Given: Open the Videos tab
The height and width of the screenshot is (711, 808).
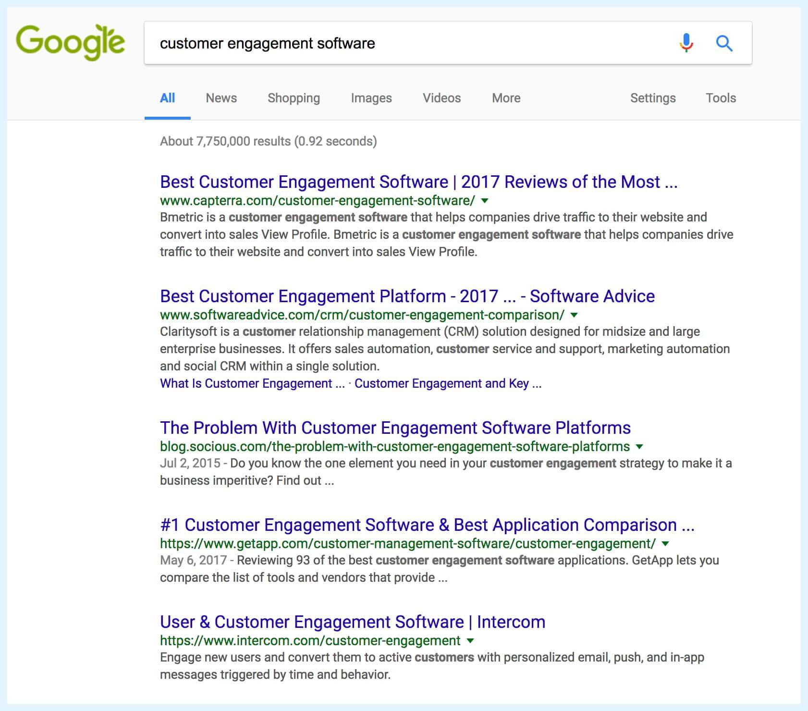Looking at the screenshot, I should 441,98.
